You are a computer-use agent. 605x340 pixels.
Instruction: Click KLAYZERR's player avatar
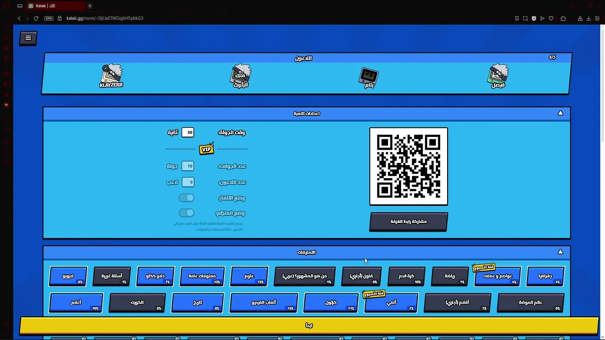click(x=112, y=76)
